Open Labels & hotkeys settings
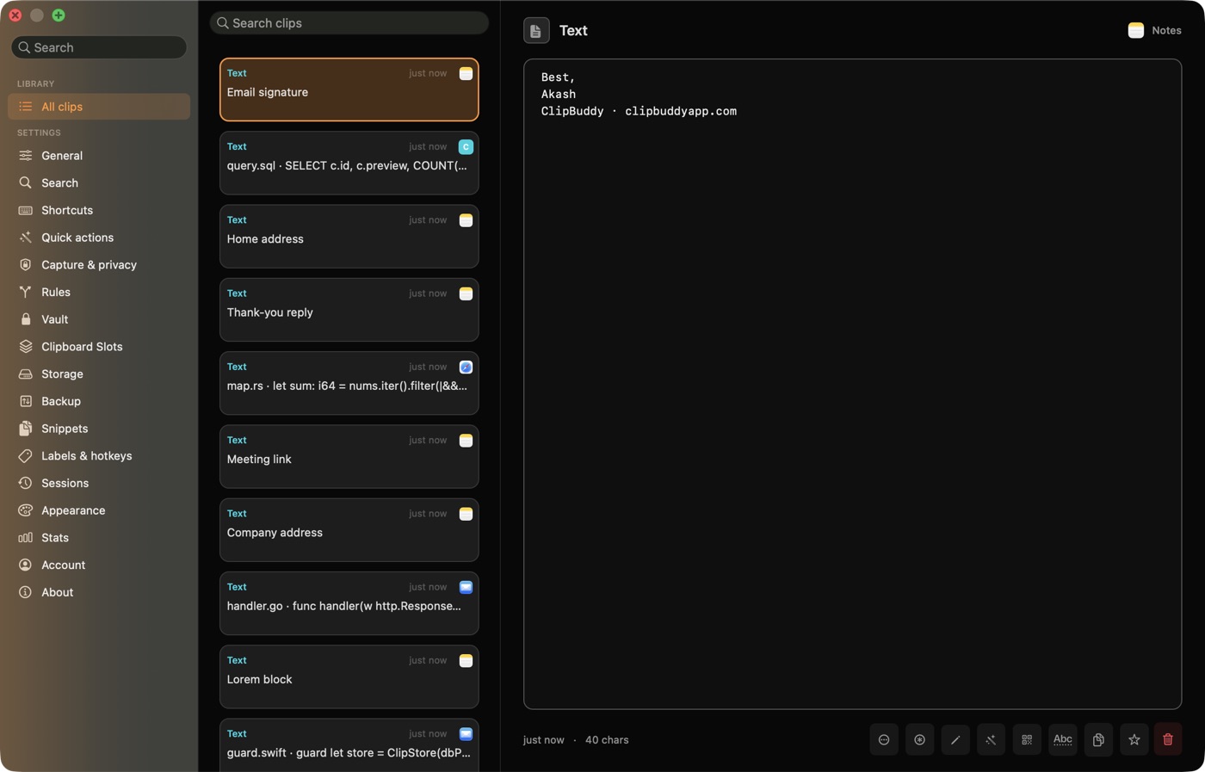 [99, 456]
